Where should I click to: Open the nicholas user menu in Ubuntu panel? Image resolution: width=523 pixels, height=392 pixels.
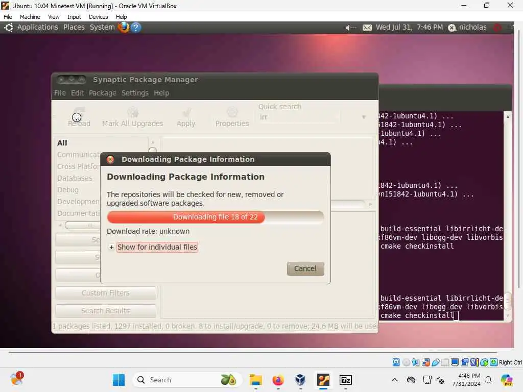(467, 28)
